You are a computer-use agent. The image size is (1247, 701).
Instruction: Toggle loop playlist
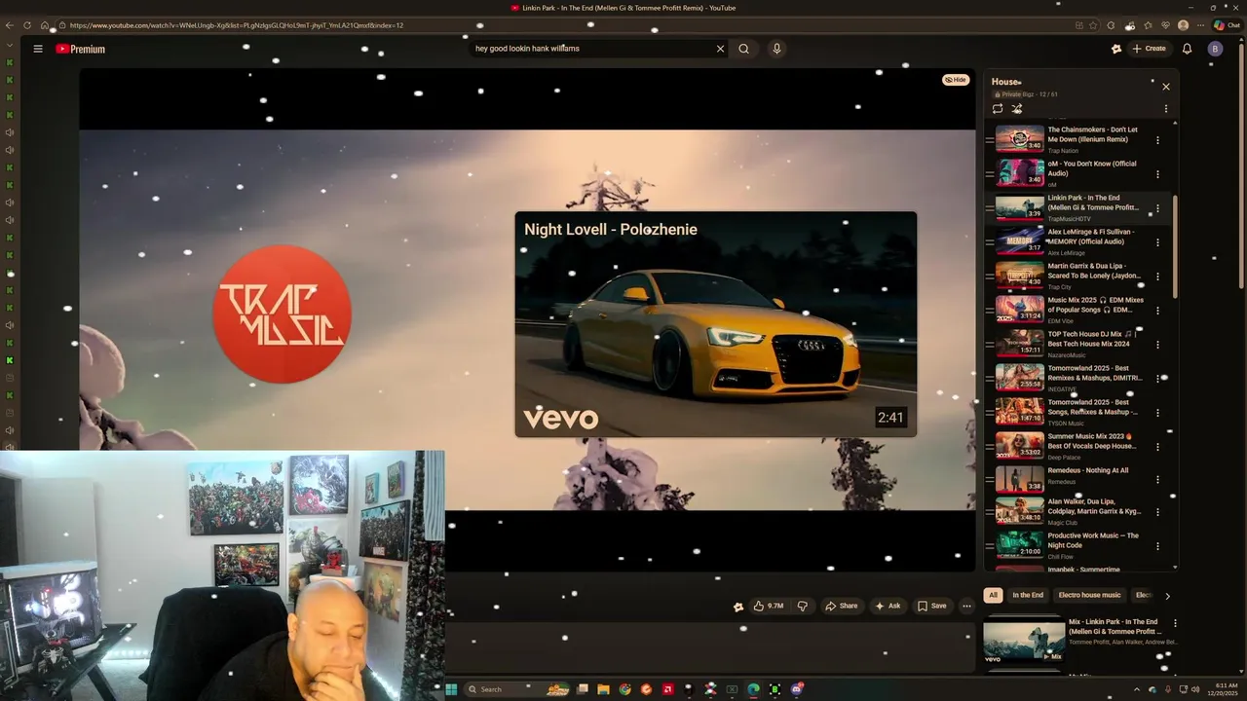pyautogui.click(x=998, y=109)
